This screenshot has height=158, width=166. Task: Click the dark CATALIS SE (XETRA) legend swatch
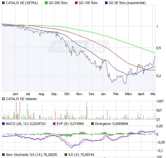(3, 3)
